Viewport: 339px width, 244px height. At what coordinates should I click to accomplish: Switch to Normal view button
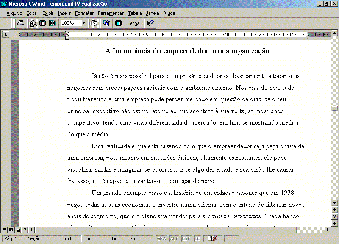point(4,230)
